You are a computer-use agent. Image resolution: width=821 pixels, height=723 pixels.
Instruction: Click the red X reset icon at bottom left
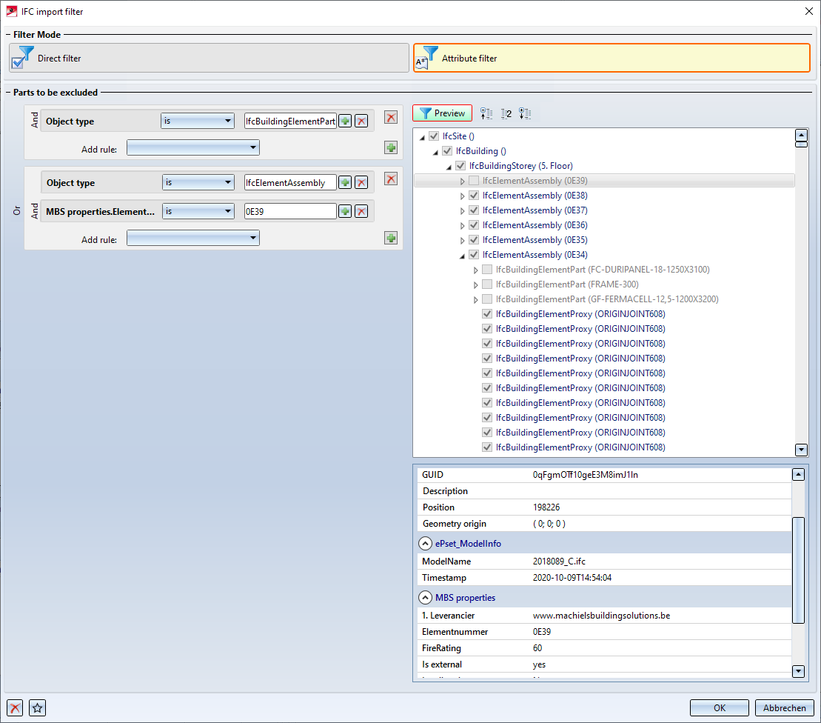14,707
